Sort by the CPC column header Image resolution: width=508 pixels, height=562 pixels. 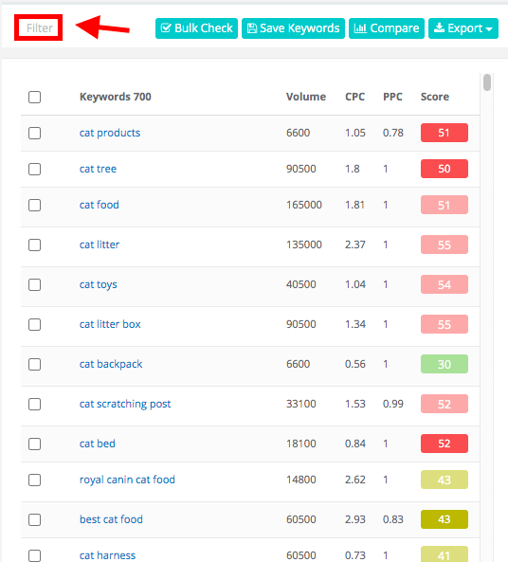[354, 97]
